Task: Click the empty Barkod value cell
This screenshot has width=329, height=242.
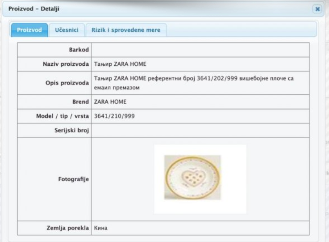Action: [x=200, y=50]
